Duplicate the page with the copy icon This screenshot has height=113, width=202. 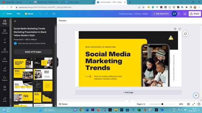pyautogui.click(x=175, y=29)
